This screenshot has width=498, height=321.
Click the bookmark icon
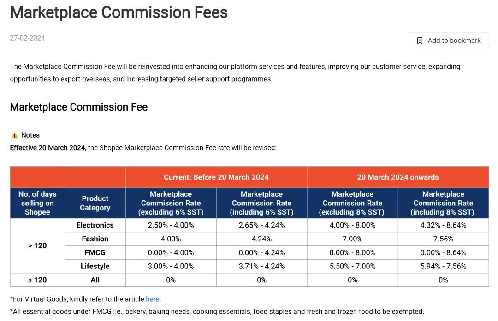420,41
